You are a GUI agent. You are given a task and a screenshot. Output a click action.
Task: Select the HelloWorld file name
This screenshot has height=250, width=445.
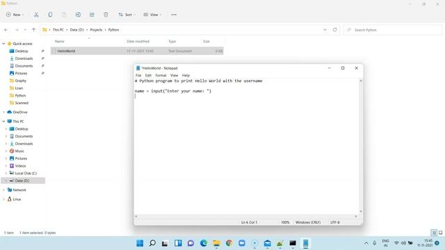(x=66, y=51)
